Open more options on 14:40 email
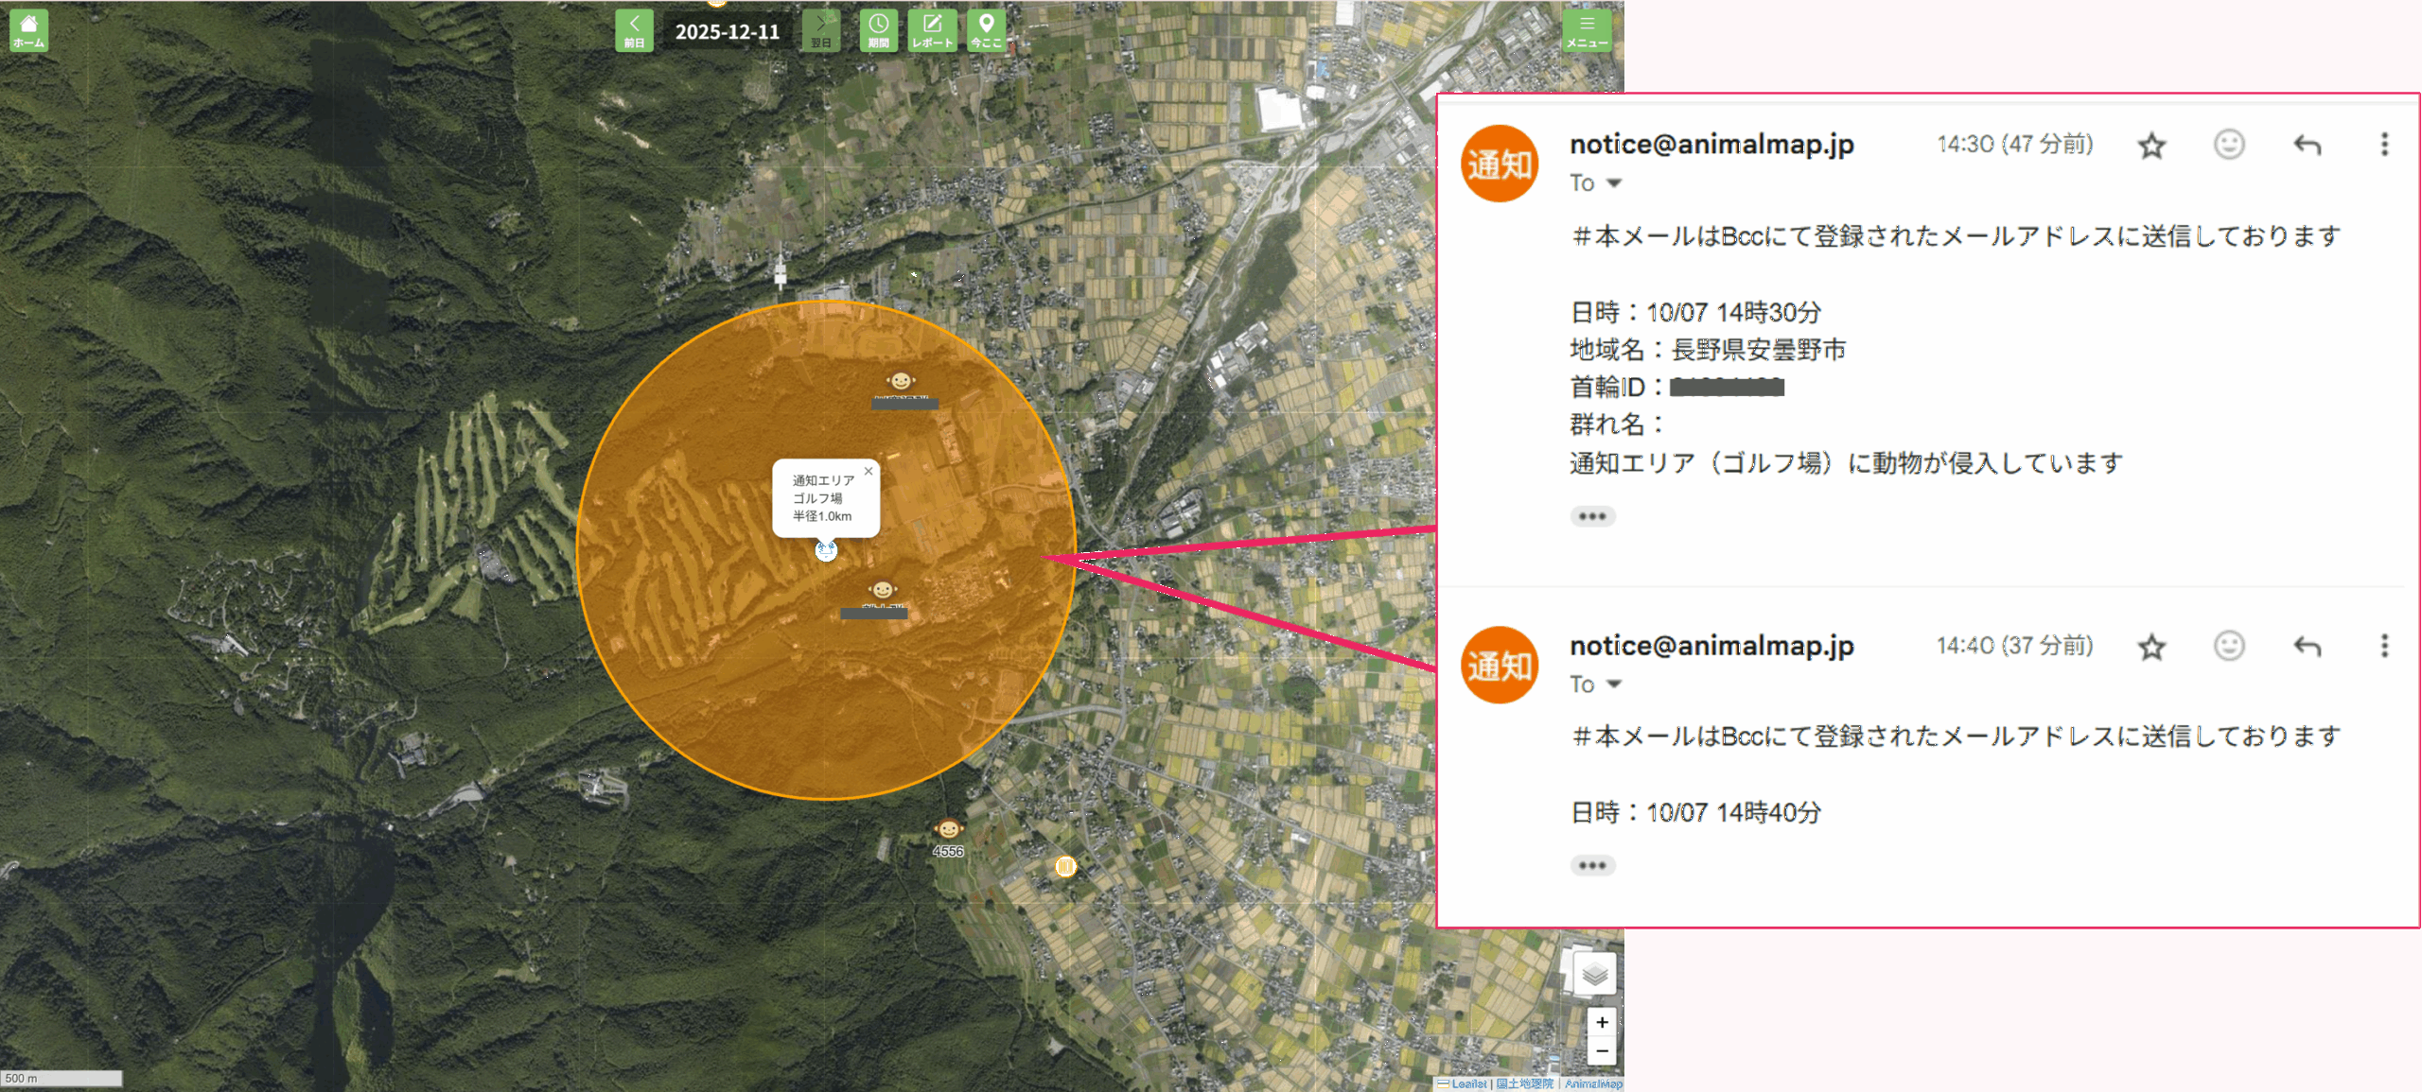 click(x=2384, y=646)
